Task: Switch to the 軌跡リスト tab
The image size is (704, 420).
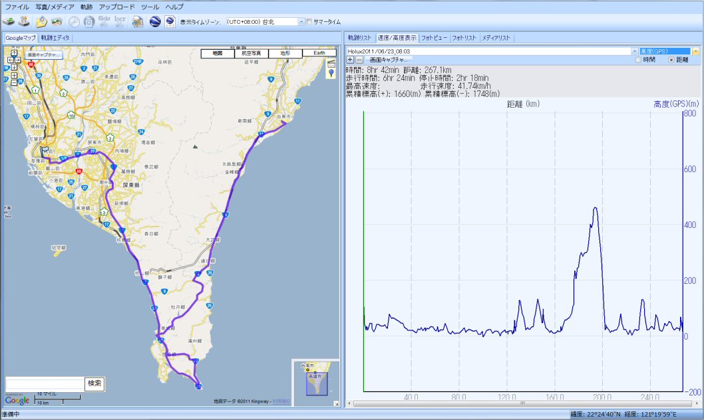Action: click(x=359, y=38)
